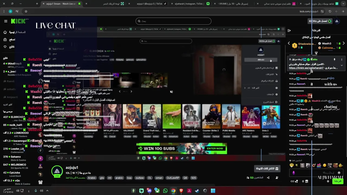Expand the pinned message chevron
Screen dimensions: 347x195
coord(342,65)
